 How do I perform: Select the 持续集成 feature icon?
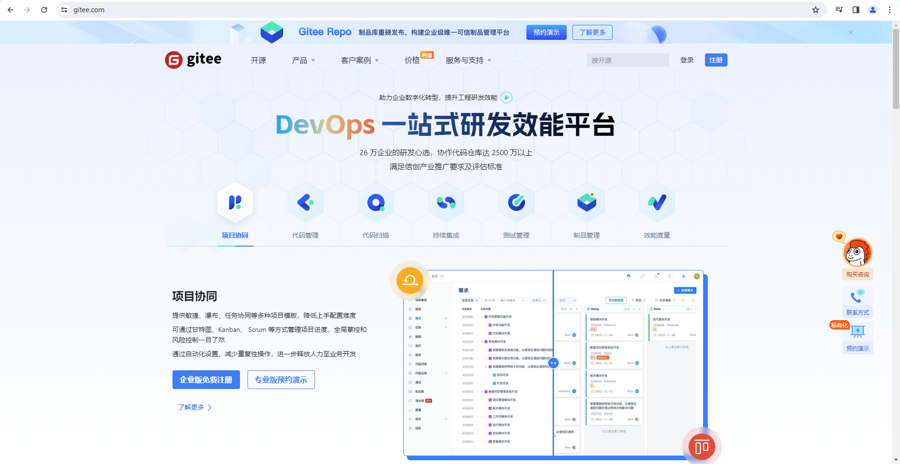coord(446,202)
